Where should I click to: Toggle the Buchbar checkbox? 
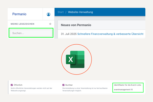[63, 85]
